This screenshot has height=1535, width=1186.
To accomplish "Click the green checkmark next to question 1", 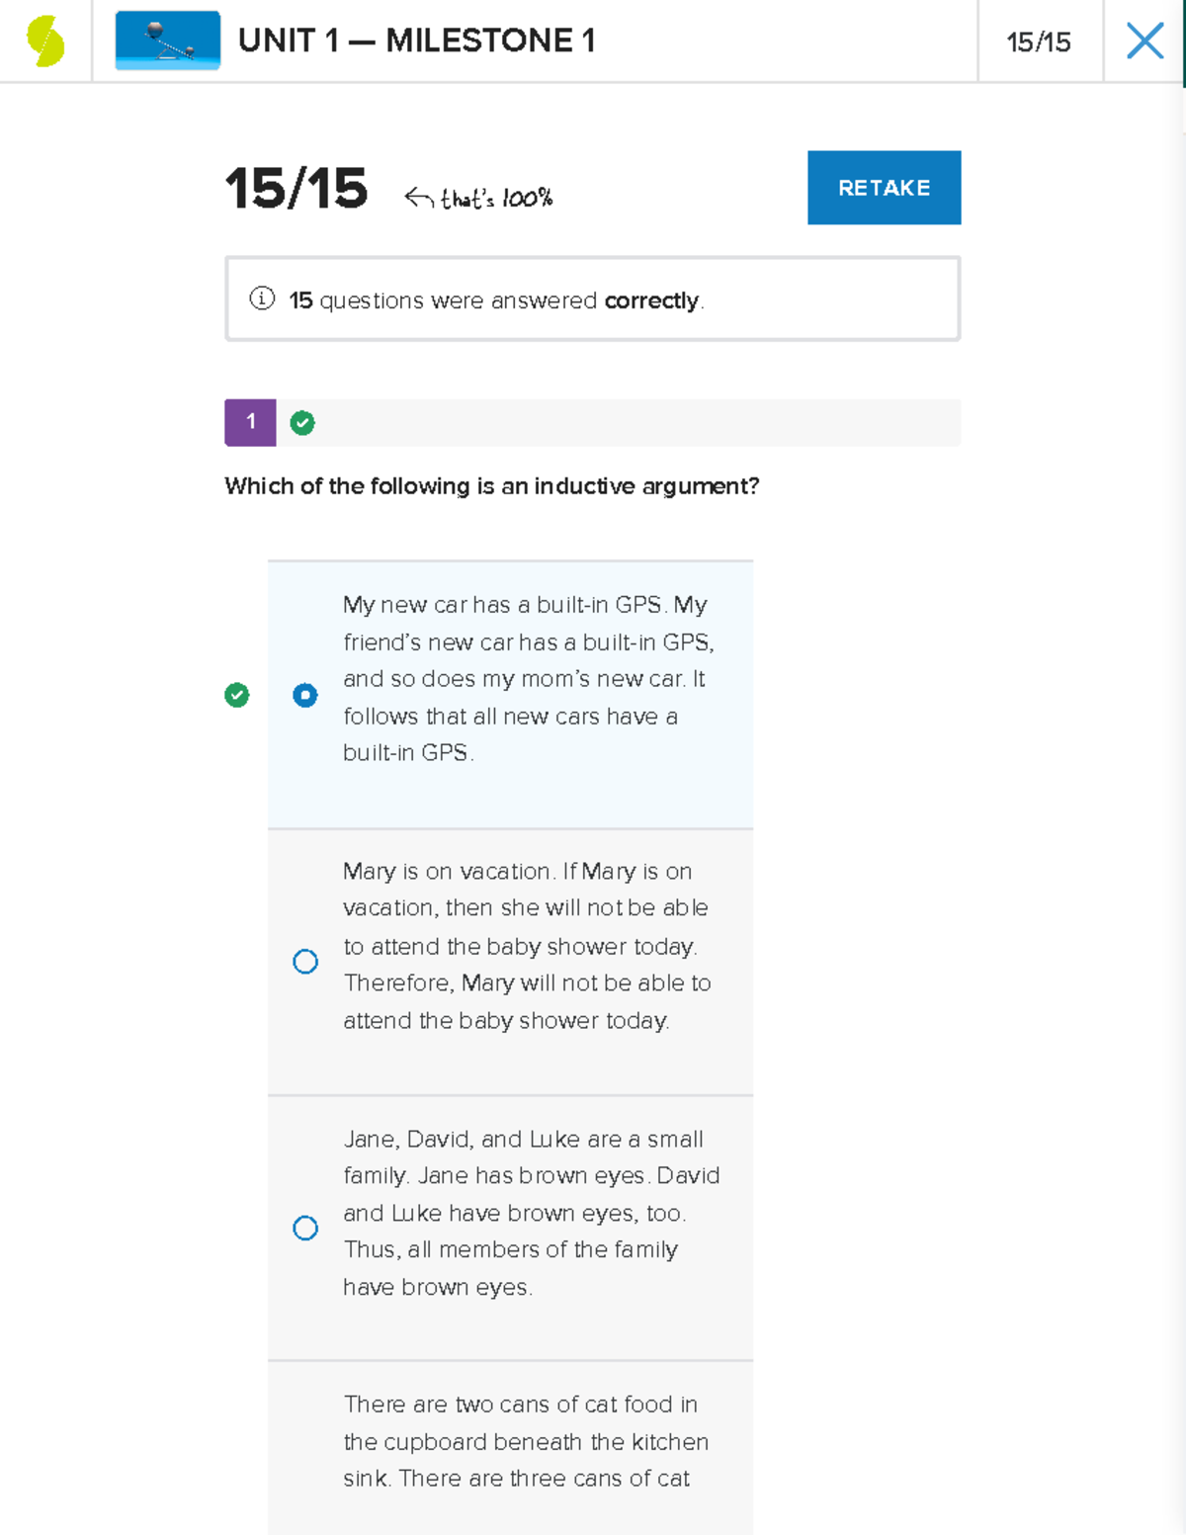I will tap(302, 423).
